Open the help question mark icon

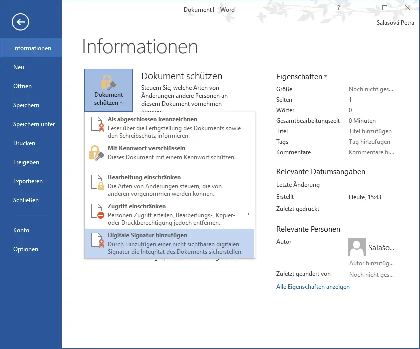pyautogui.click(x=339, y=8)
